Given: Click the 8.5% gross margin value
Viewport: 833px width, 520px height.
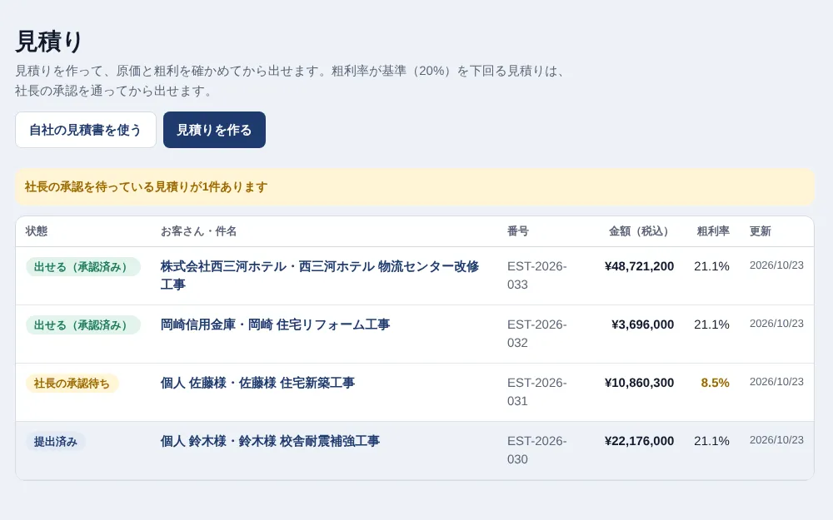Looking at the screenshot, I should pos(715,383).
